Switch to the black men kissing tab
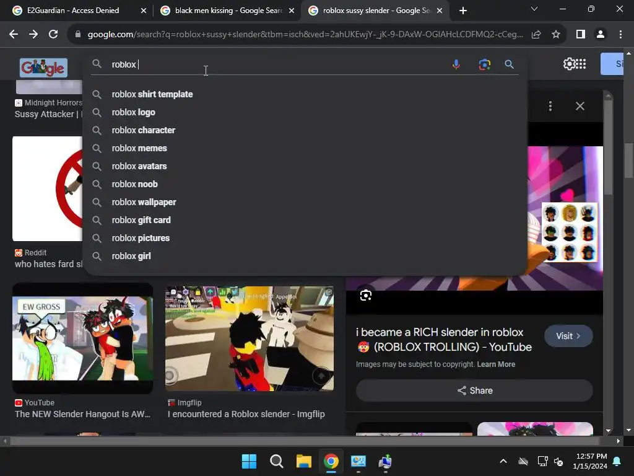Viewport: 634px width, 476px height. (228, 11)
